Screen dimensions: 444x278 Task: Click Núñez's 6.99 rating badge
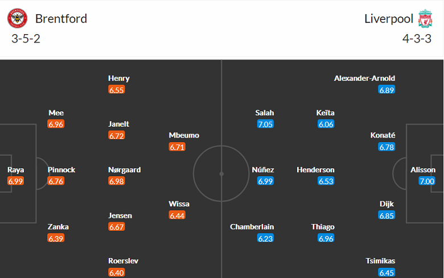[266, 181]
